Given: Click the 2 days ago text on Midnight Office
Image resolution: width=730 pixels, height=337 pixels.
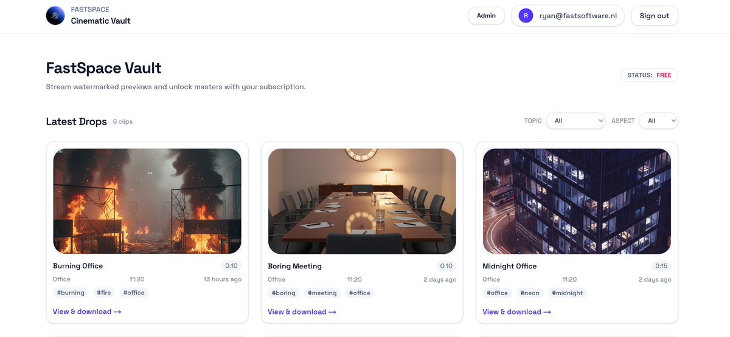Looking at the screenshot, I should (x=655, y=279).
